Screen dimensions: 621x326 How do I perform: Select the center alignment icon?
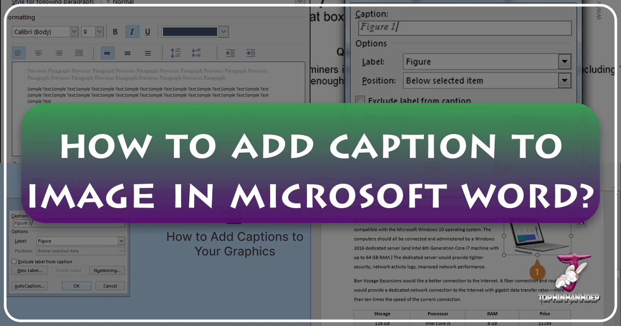(38, 52)
